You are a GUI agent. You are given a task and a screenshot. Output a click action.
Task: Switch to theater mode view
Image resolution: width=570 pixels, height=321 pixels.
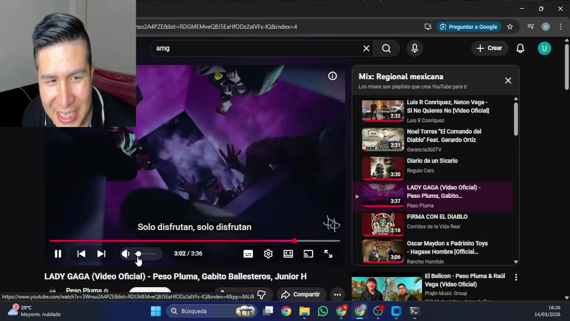[288, 254]
